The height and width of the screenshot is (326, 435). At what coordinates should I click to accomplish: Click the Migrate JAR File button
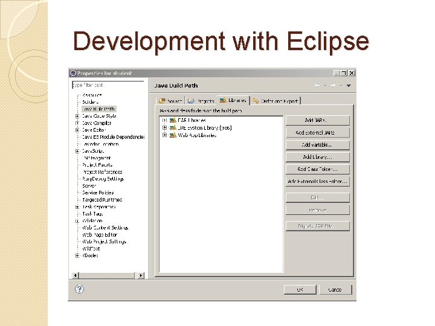[x=318, y=226]
